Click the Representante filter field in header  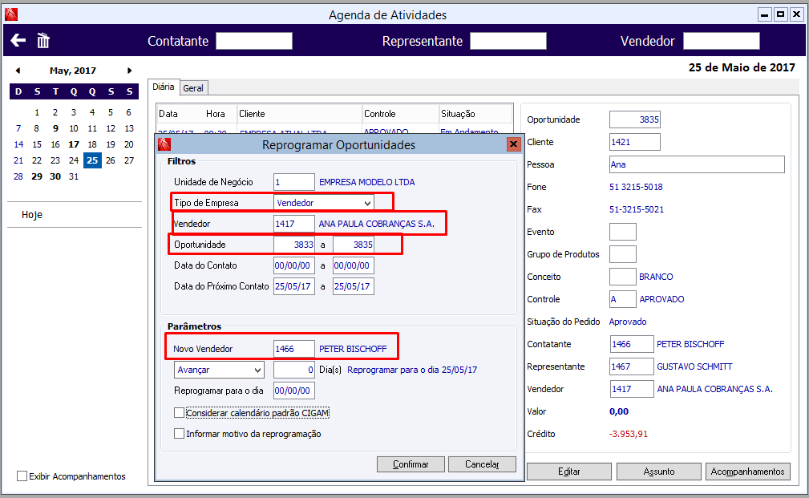pos(508,41)
